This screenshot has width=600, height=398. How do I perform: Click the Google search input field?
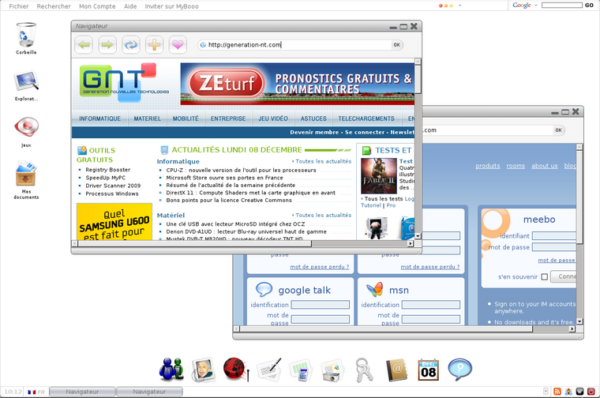562,6
